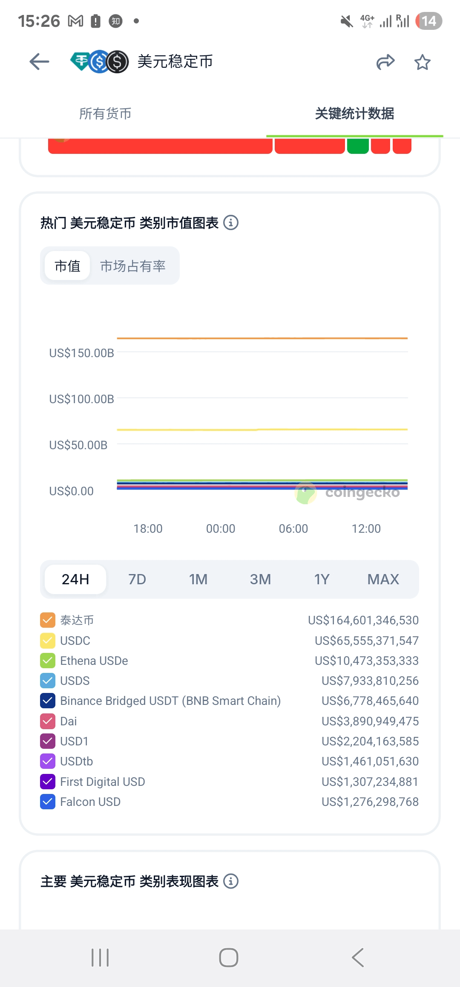Open info for the market cap chart heading

(x=231, y=222)
